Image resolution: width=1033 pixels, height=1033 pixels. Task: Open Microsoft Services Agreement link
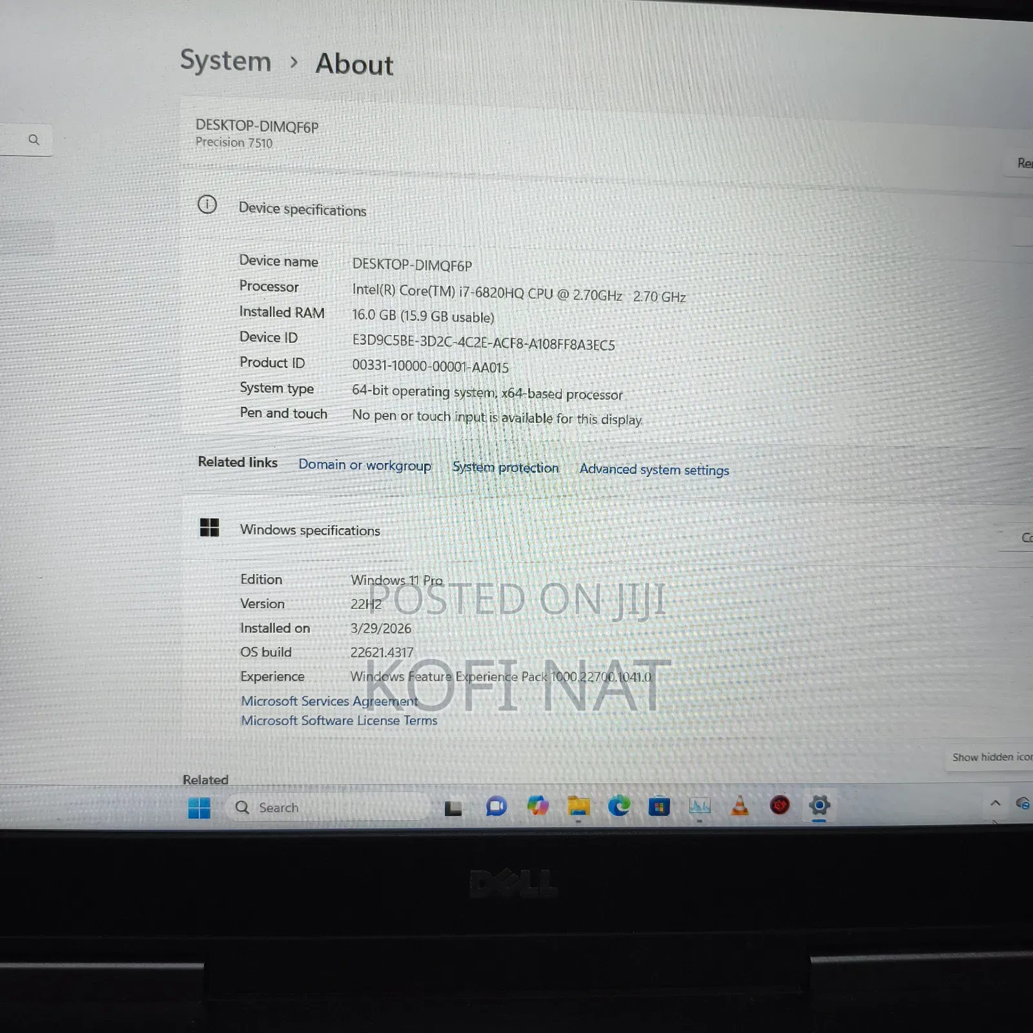click(329, 701)
